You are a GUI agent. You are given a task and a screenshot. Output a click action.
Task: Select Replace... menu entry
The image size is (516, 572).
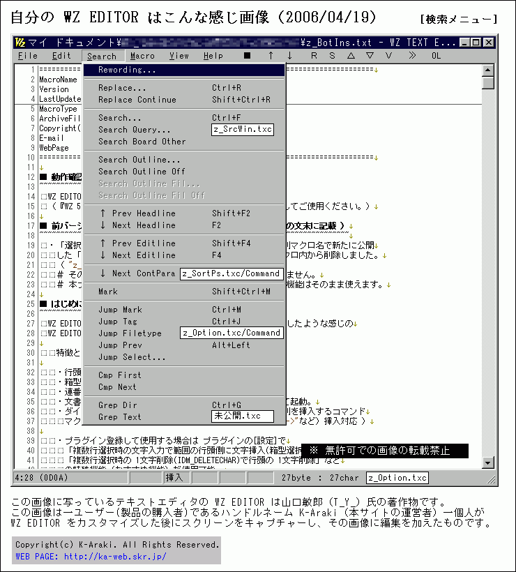pyautogui.click(x=184, y=88)
